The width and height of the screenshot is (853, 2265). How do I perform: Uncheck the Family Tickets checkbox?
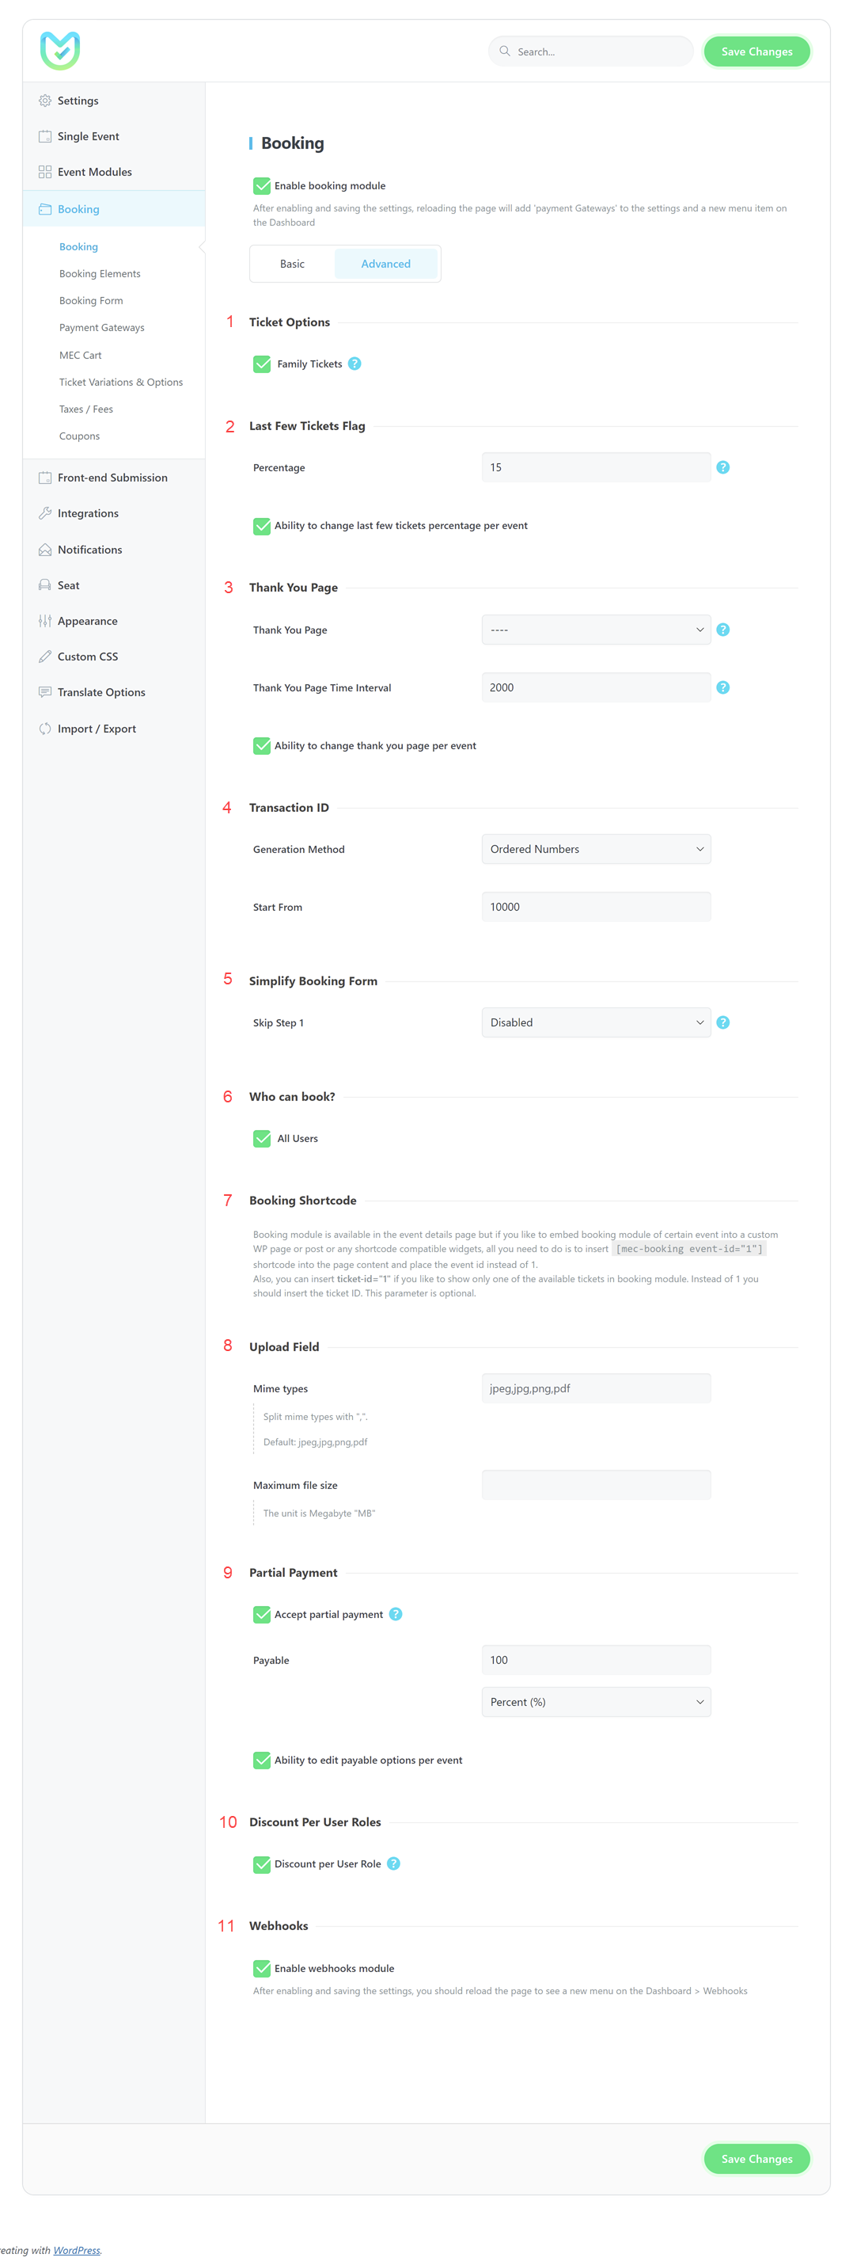tap(262, 364)
